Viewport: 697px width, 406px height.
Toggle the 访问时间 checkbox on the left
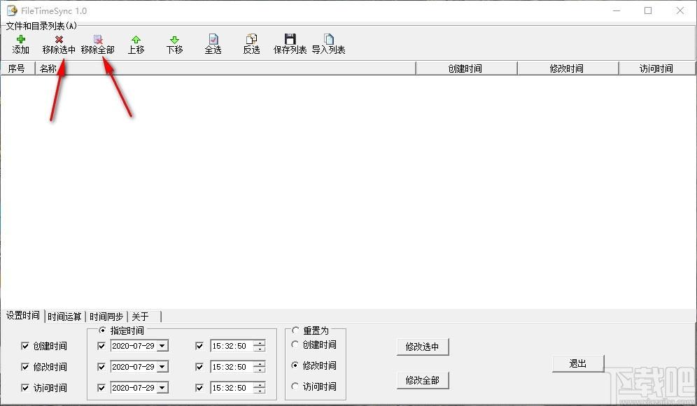(x=25, y=387)
